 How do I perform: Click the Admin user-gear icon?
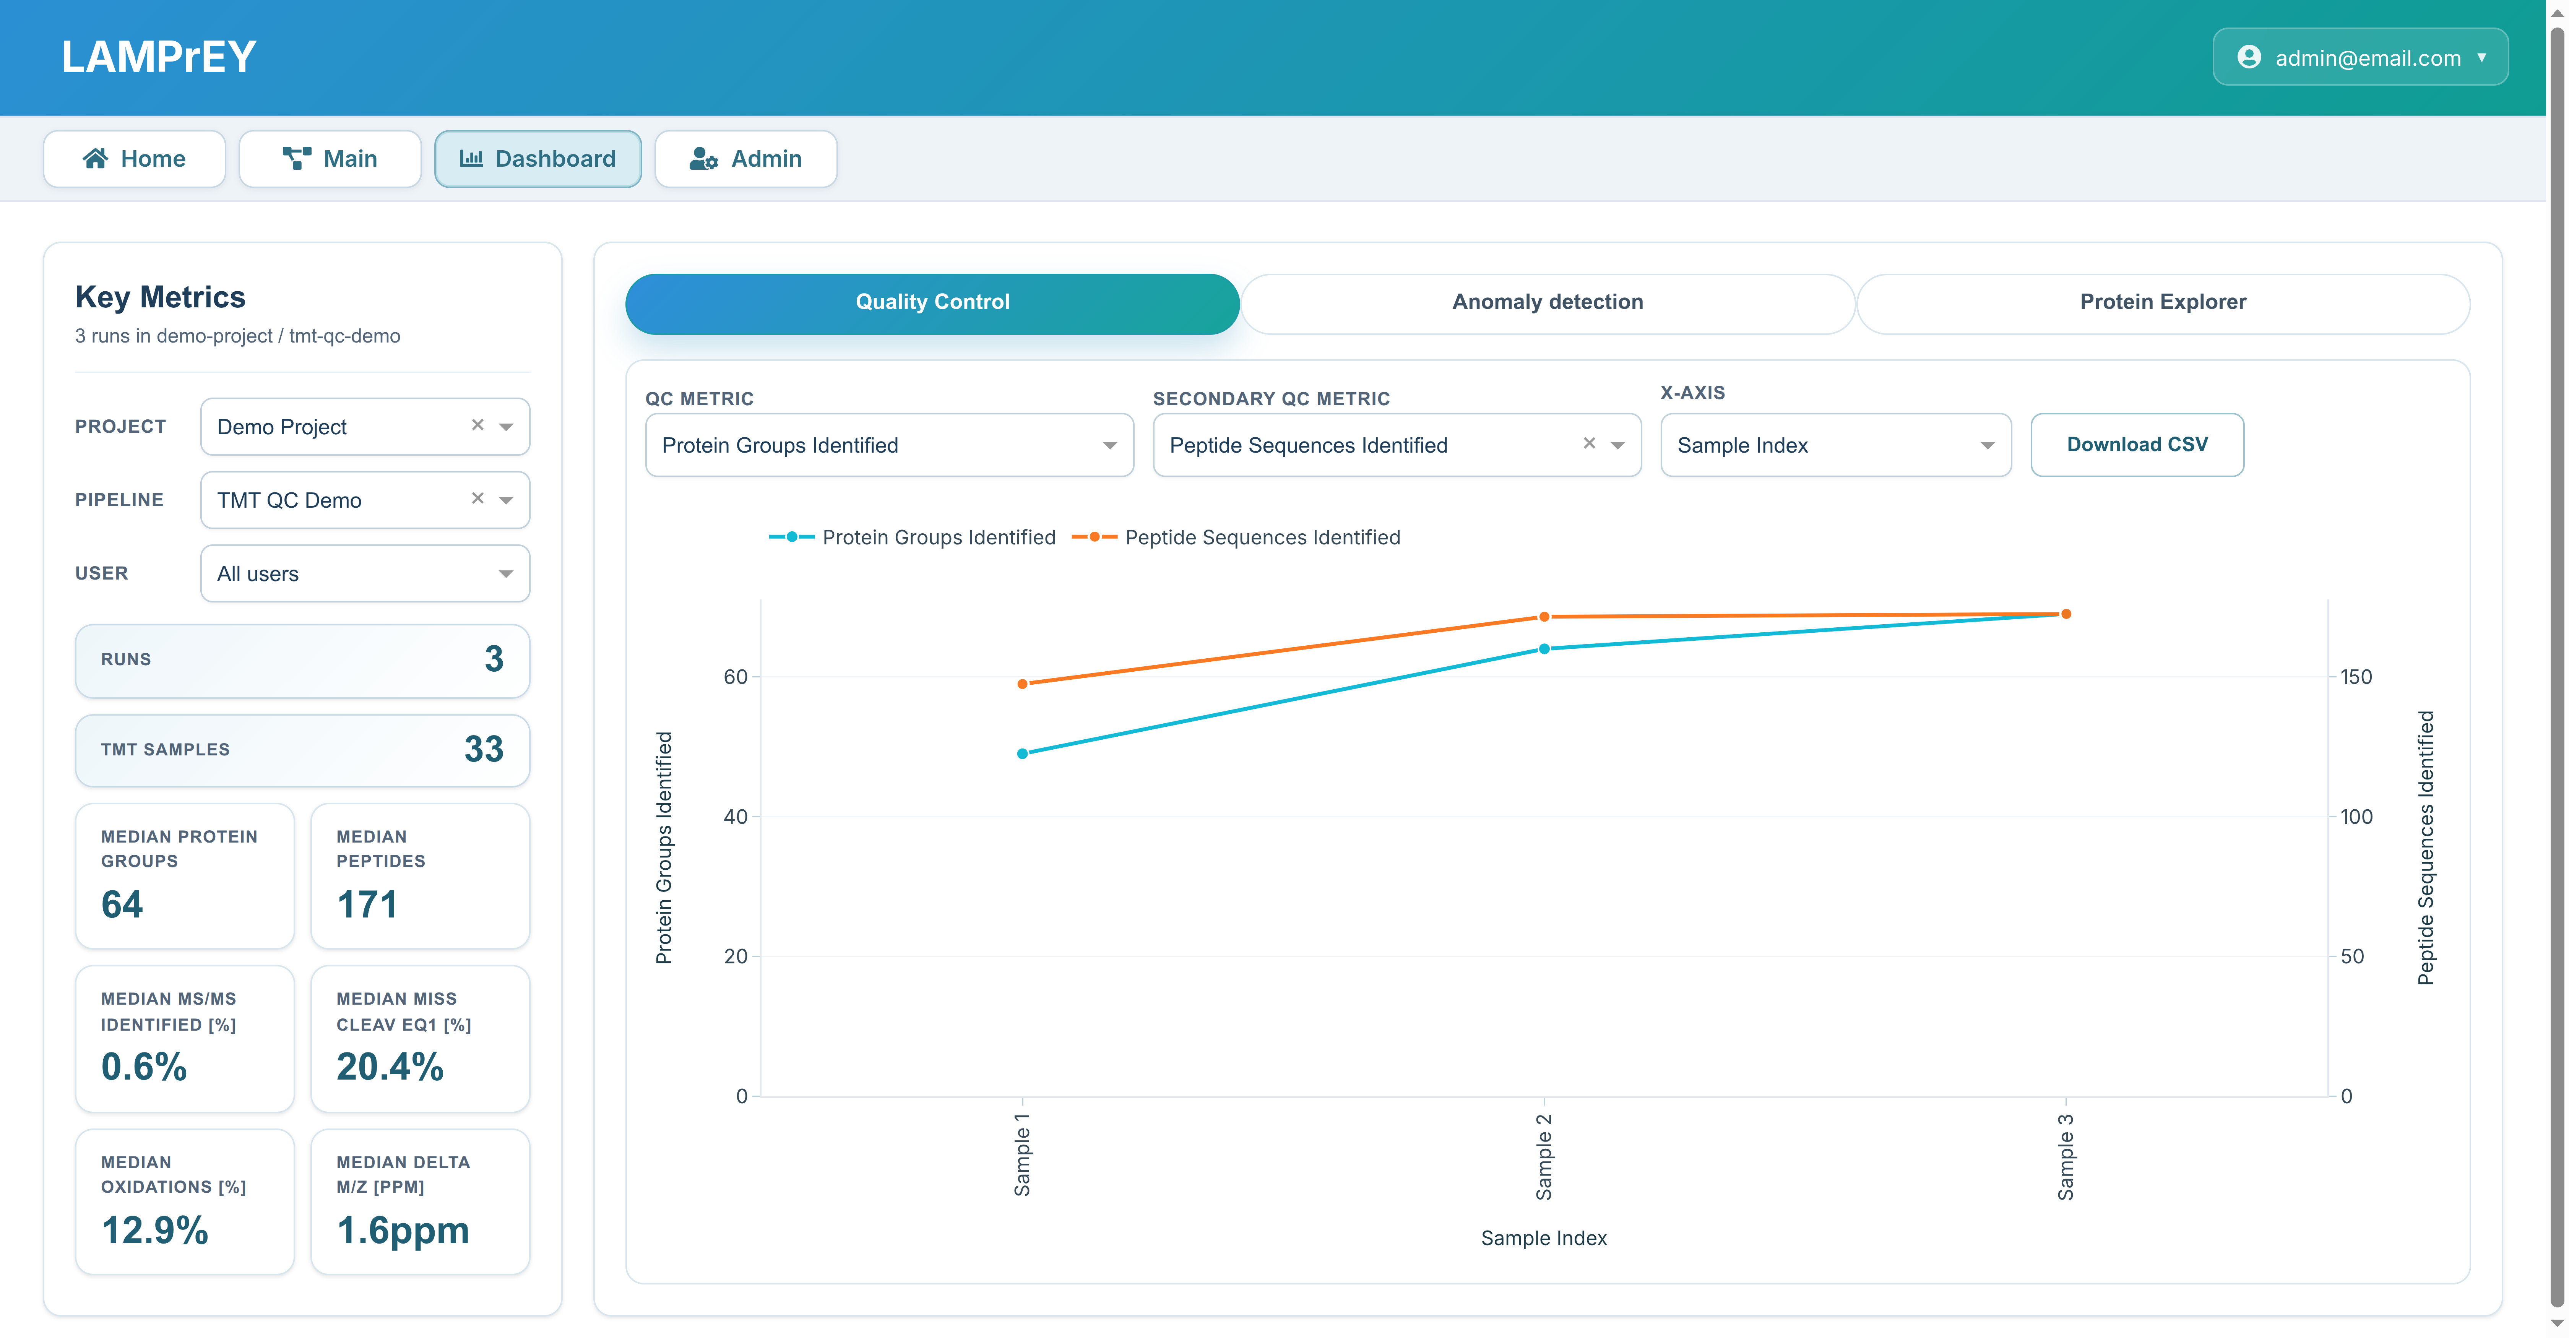[703, 159]
